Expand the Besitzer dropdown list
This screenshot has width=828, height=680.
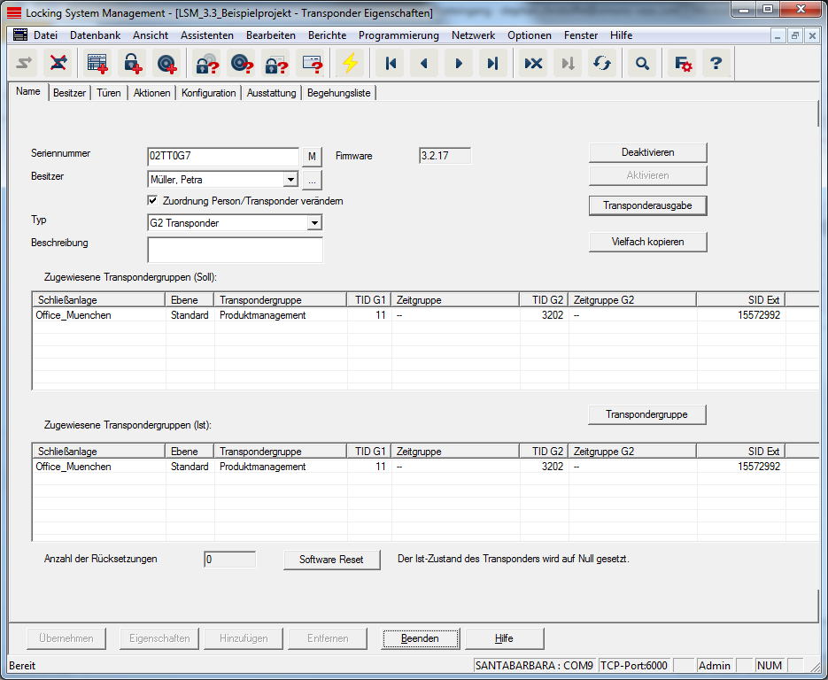[290, 180]
